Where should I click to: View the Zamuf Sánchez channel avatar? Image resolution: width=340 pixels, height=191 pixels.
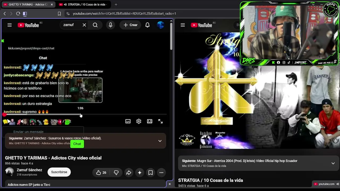pos(10,172)
